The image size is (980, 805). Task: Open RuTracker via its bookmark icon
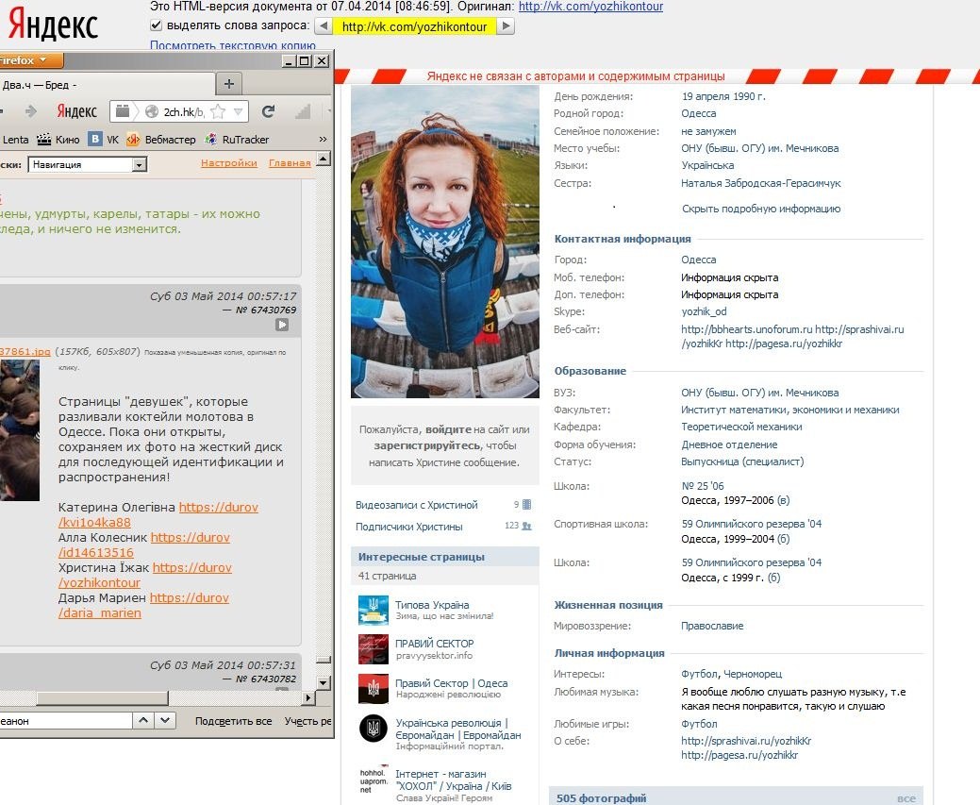click(x=211, y=139)
